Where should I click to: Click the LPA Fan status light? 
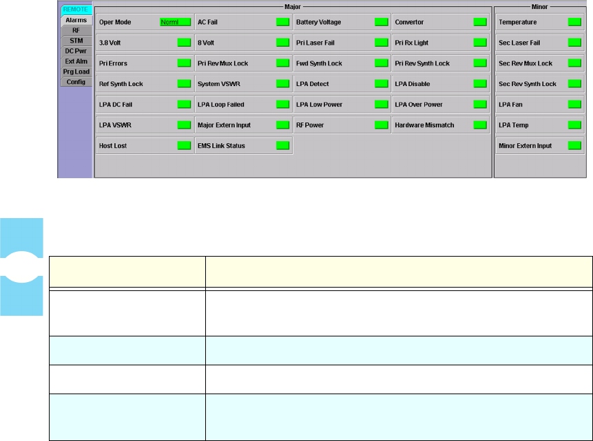coord(574,105)
